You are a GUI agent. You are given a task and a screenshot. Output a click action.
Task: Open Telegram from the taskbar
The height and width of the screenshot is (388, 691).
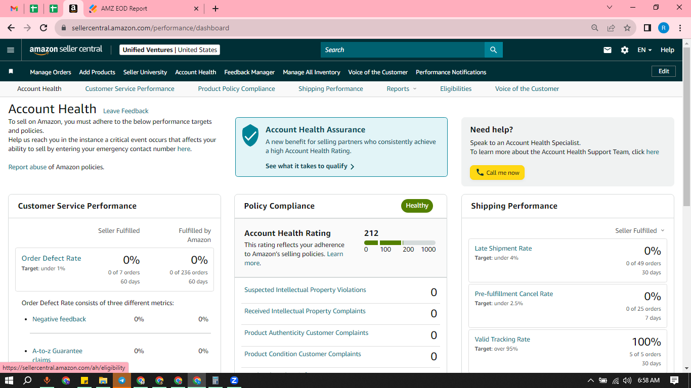122,380
